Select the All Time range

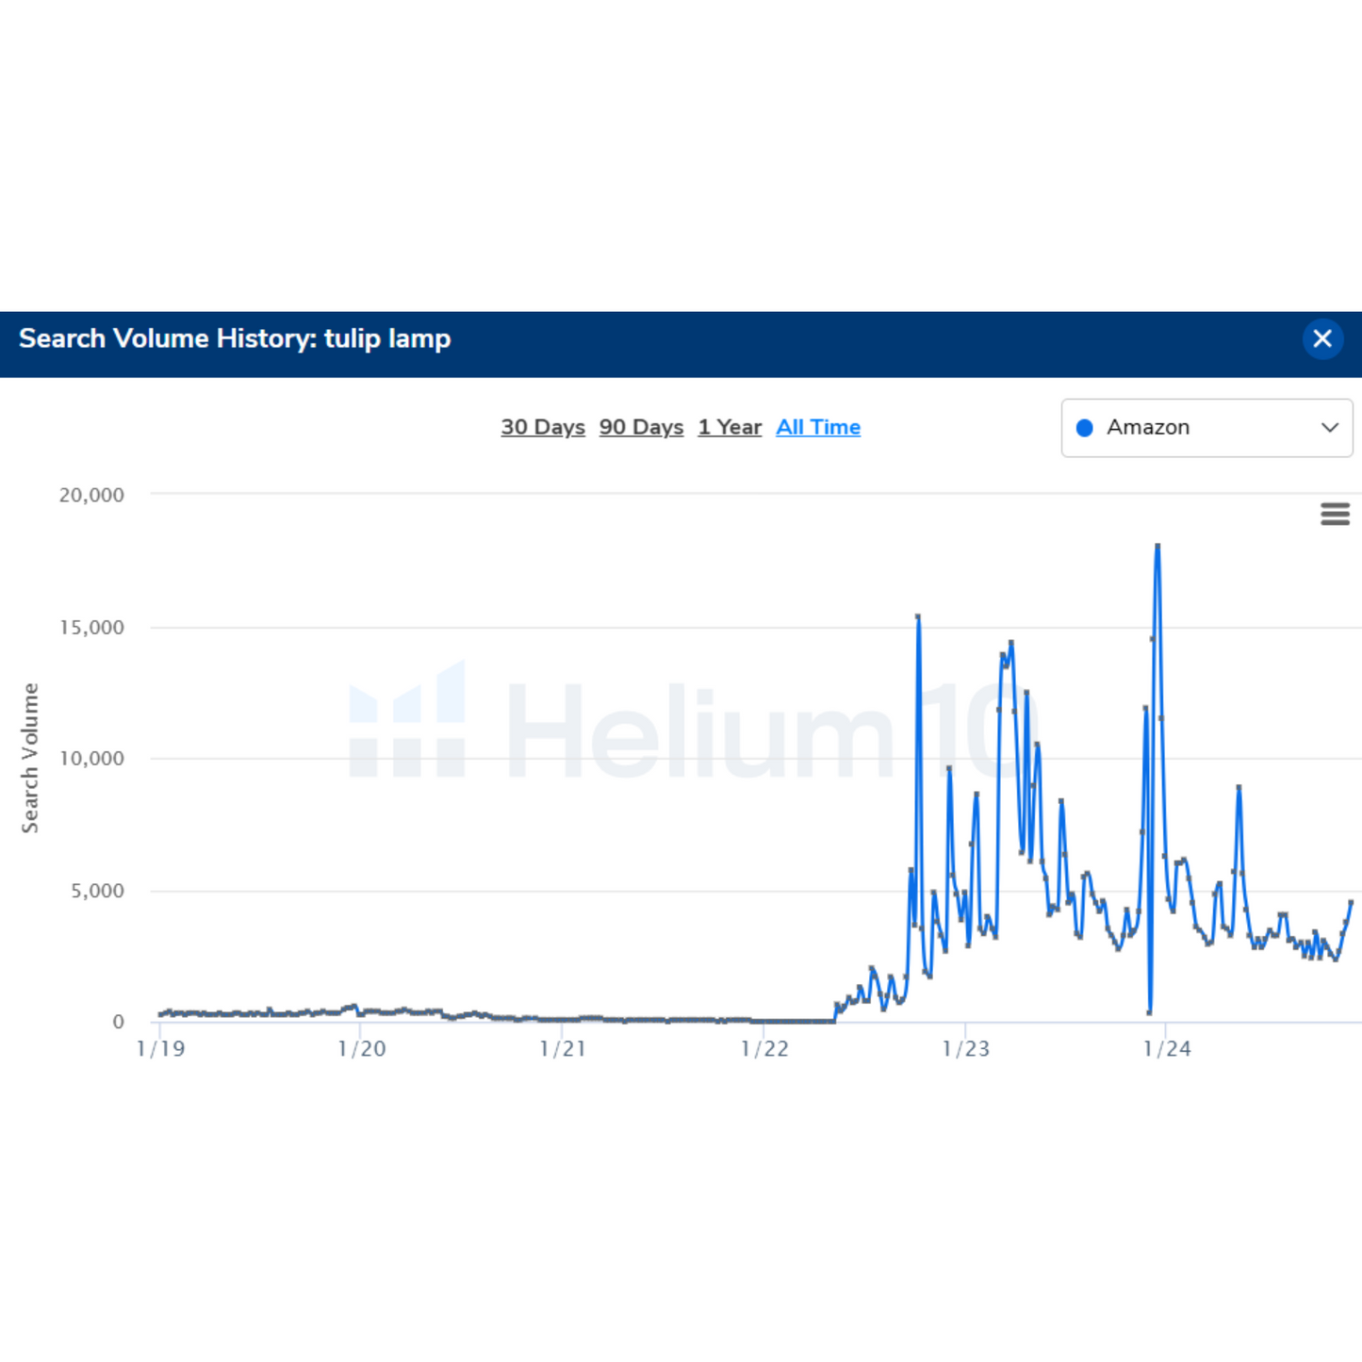[818, 427]
